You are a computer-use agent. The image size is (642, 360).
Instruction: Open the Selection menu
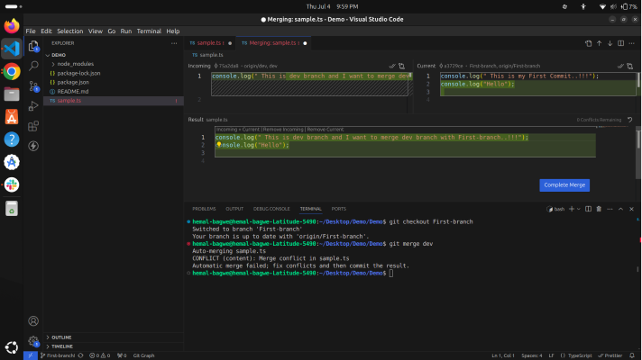tap(70, 31)
